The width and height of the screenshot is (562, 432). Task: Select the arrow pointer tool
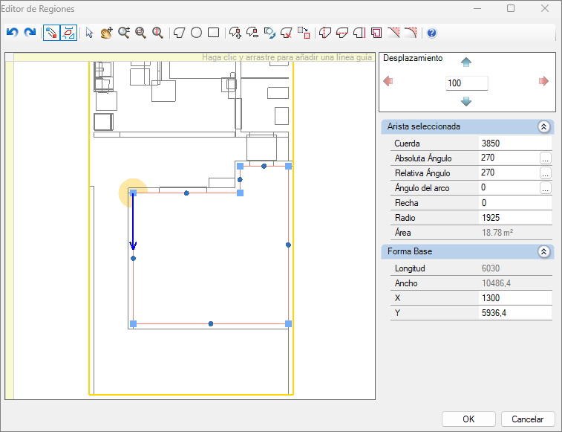[90, 33]
